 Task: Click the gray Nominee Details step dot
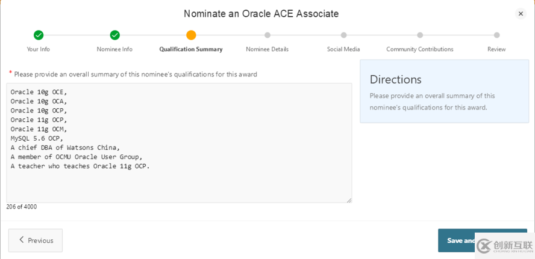(267, 35)
